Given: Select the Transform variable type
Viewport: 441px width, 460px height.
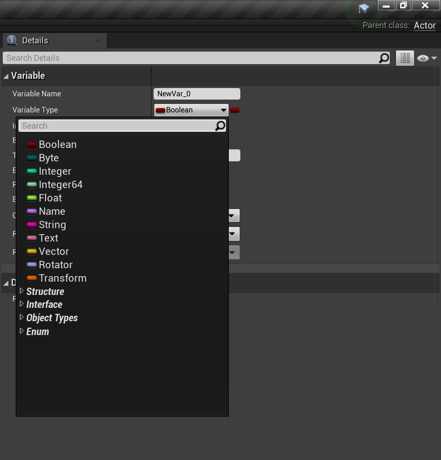Looking at the screenshot, I should 62,278.
